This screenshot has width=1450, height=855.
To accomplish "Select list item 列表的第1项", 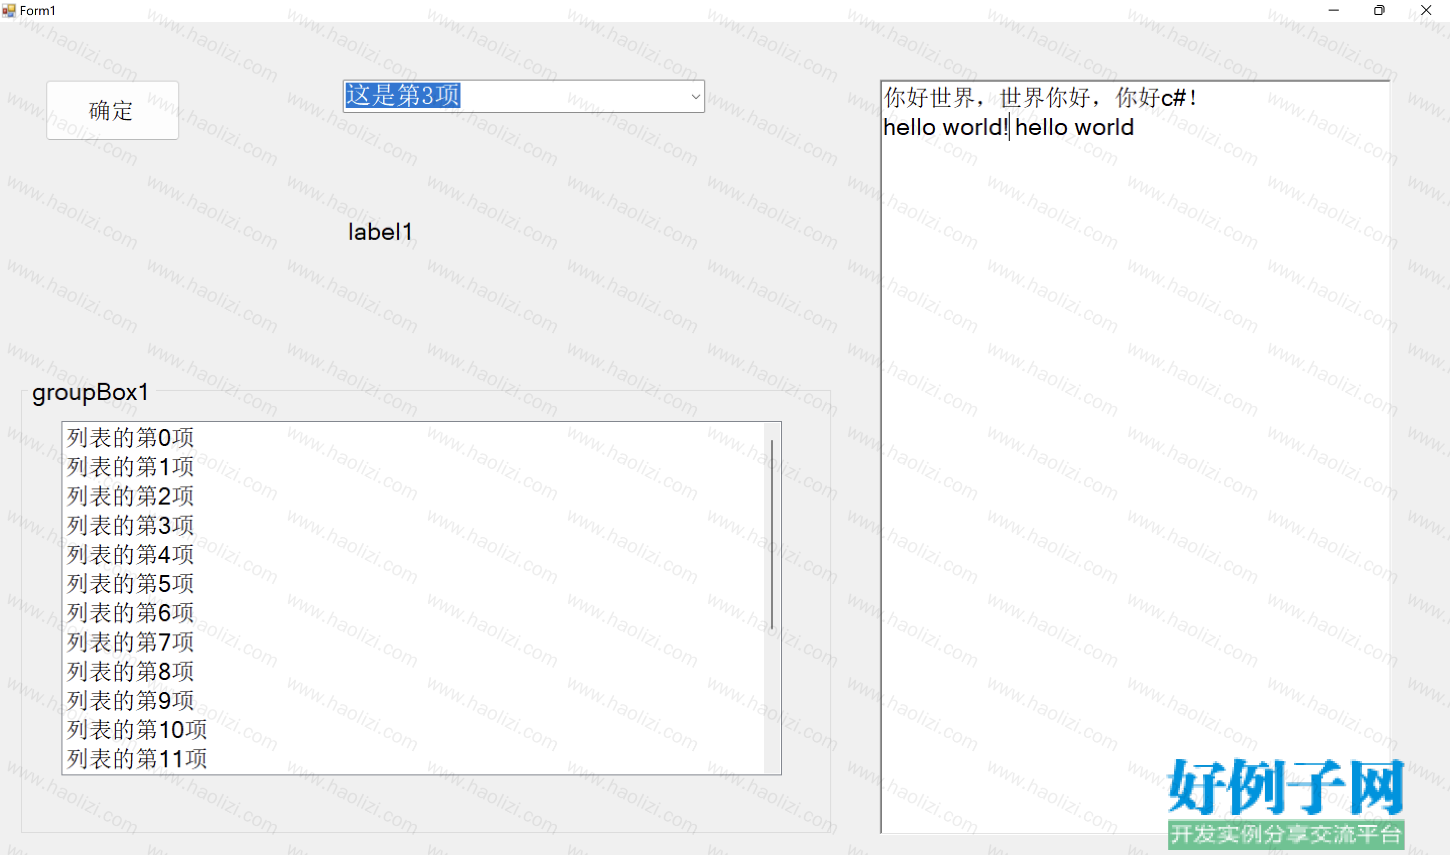I will (413, 467).
